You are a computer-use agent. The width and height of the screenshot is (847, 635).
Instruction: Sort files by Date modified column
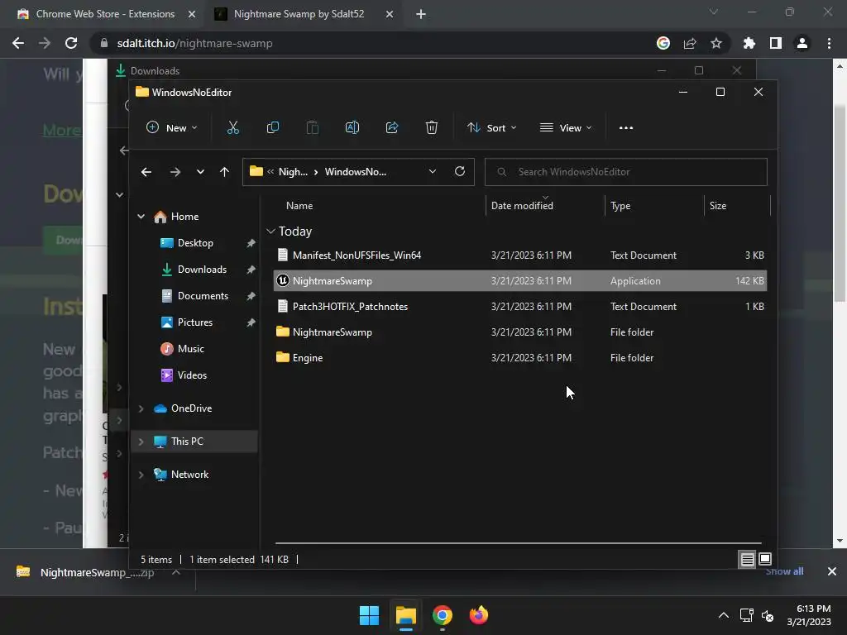pos(522,206)
